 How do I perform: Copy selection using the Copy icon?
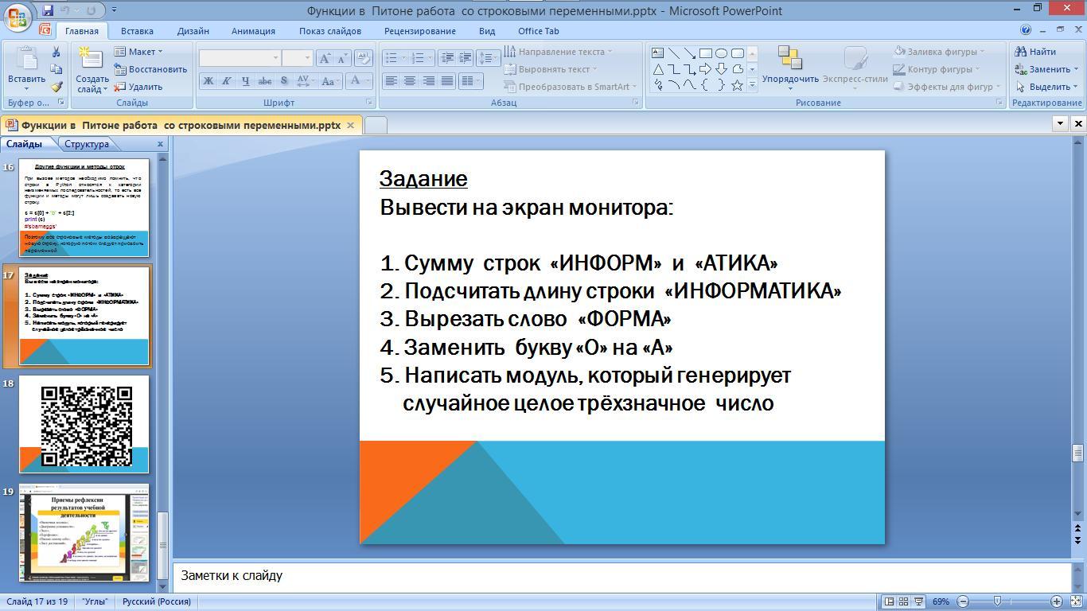click(56, 69)
